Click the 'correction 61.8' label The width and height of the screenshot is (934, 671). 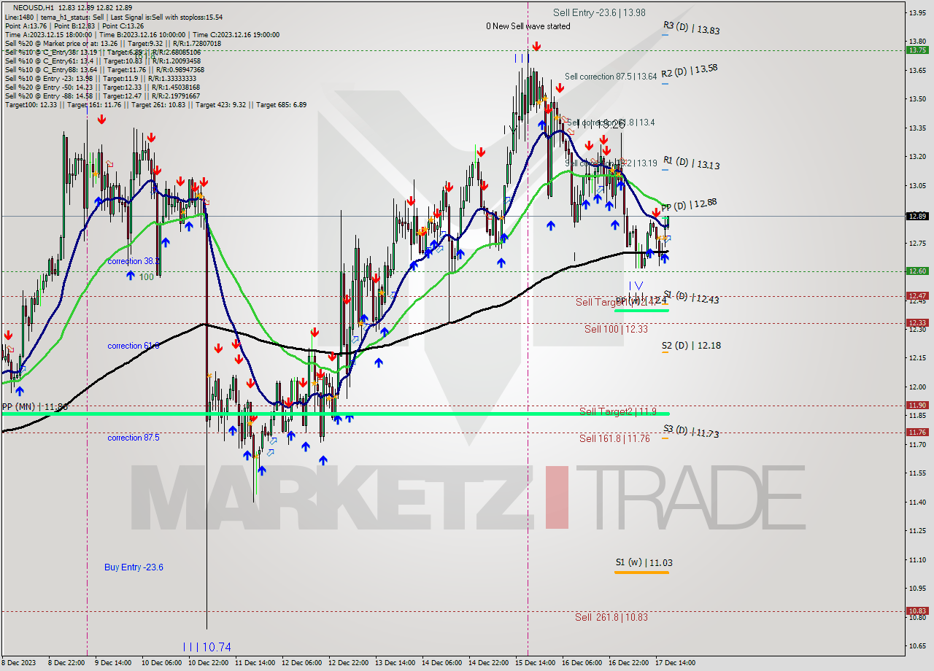click(134, 346)
